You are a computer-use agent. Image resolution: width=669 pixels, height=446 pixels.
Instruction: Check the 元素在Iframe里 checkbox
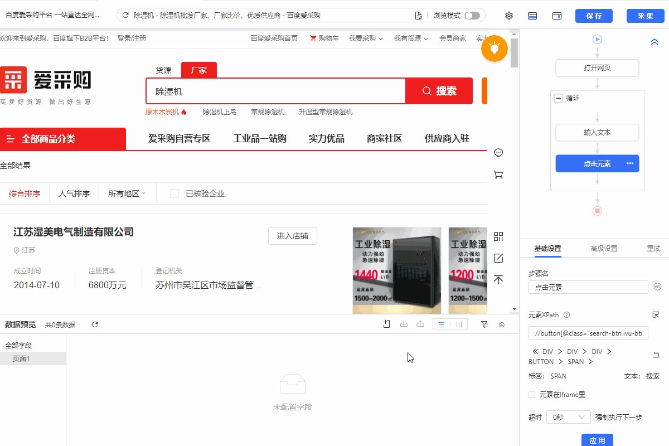tap(532, 395)
